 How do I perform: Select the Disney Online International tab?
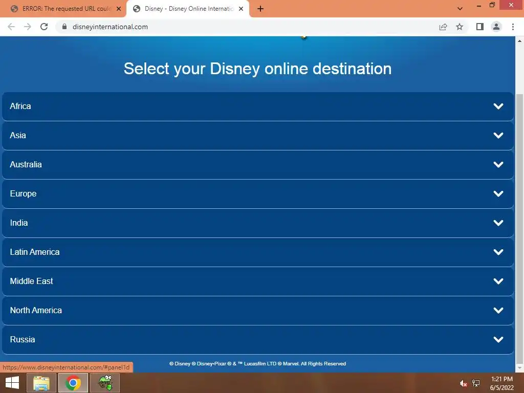coord(188,9)
